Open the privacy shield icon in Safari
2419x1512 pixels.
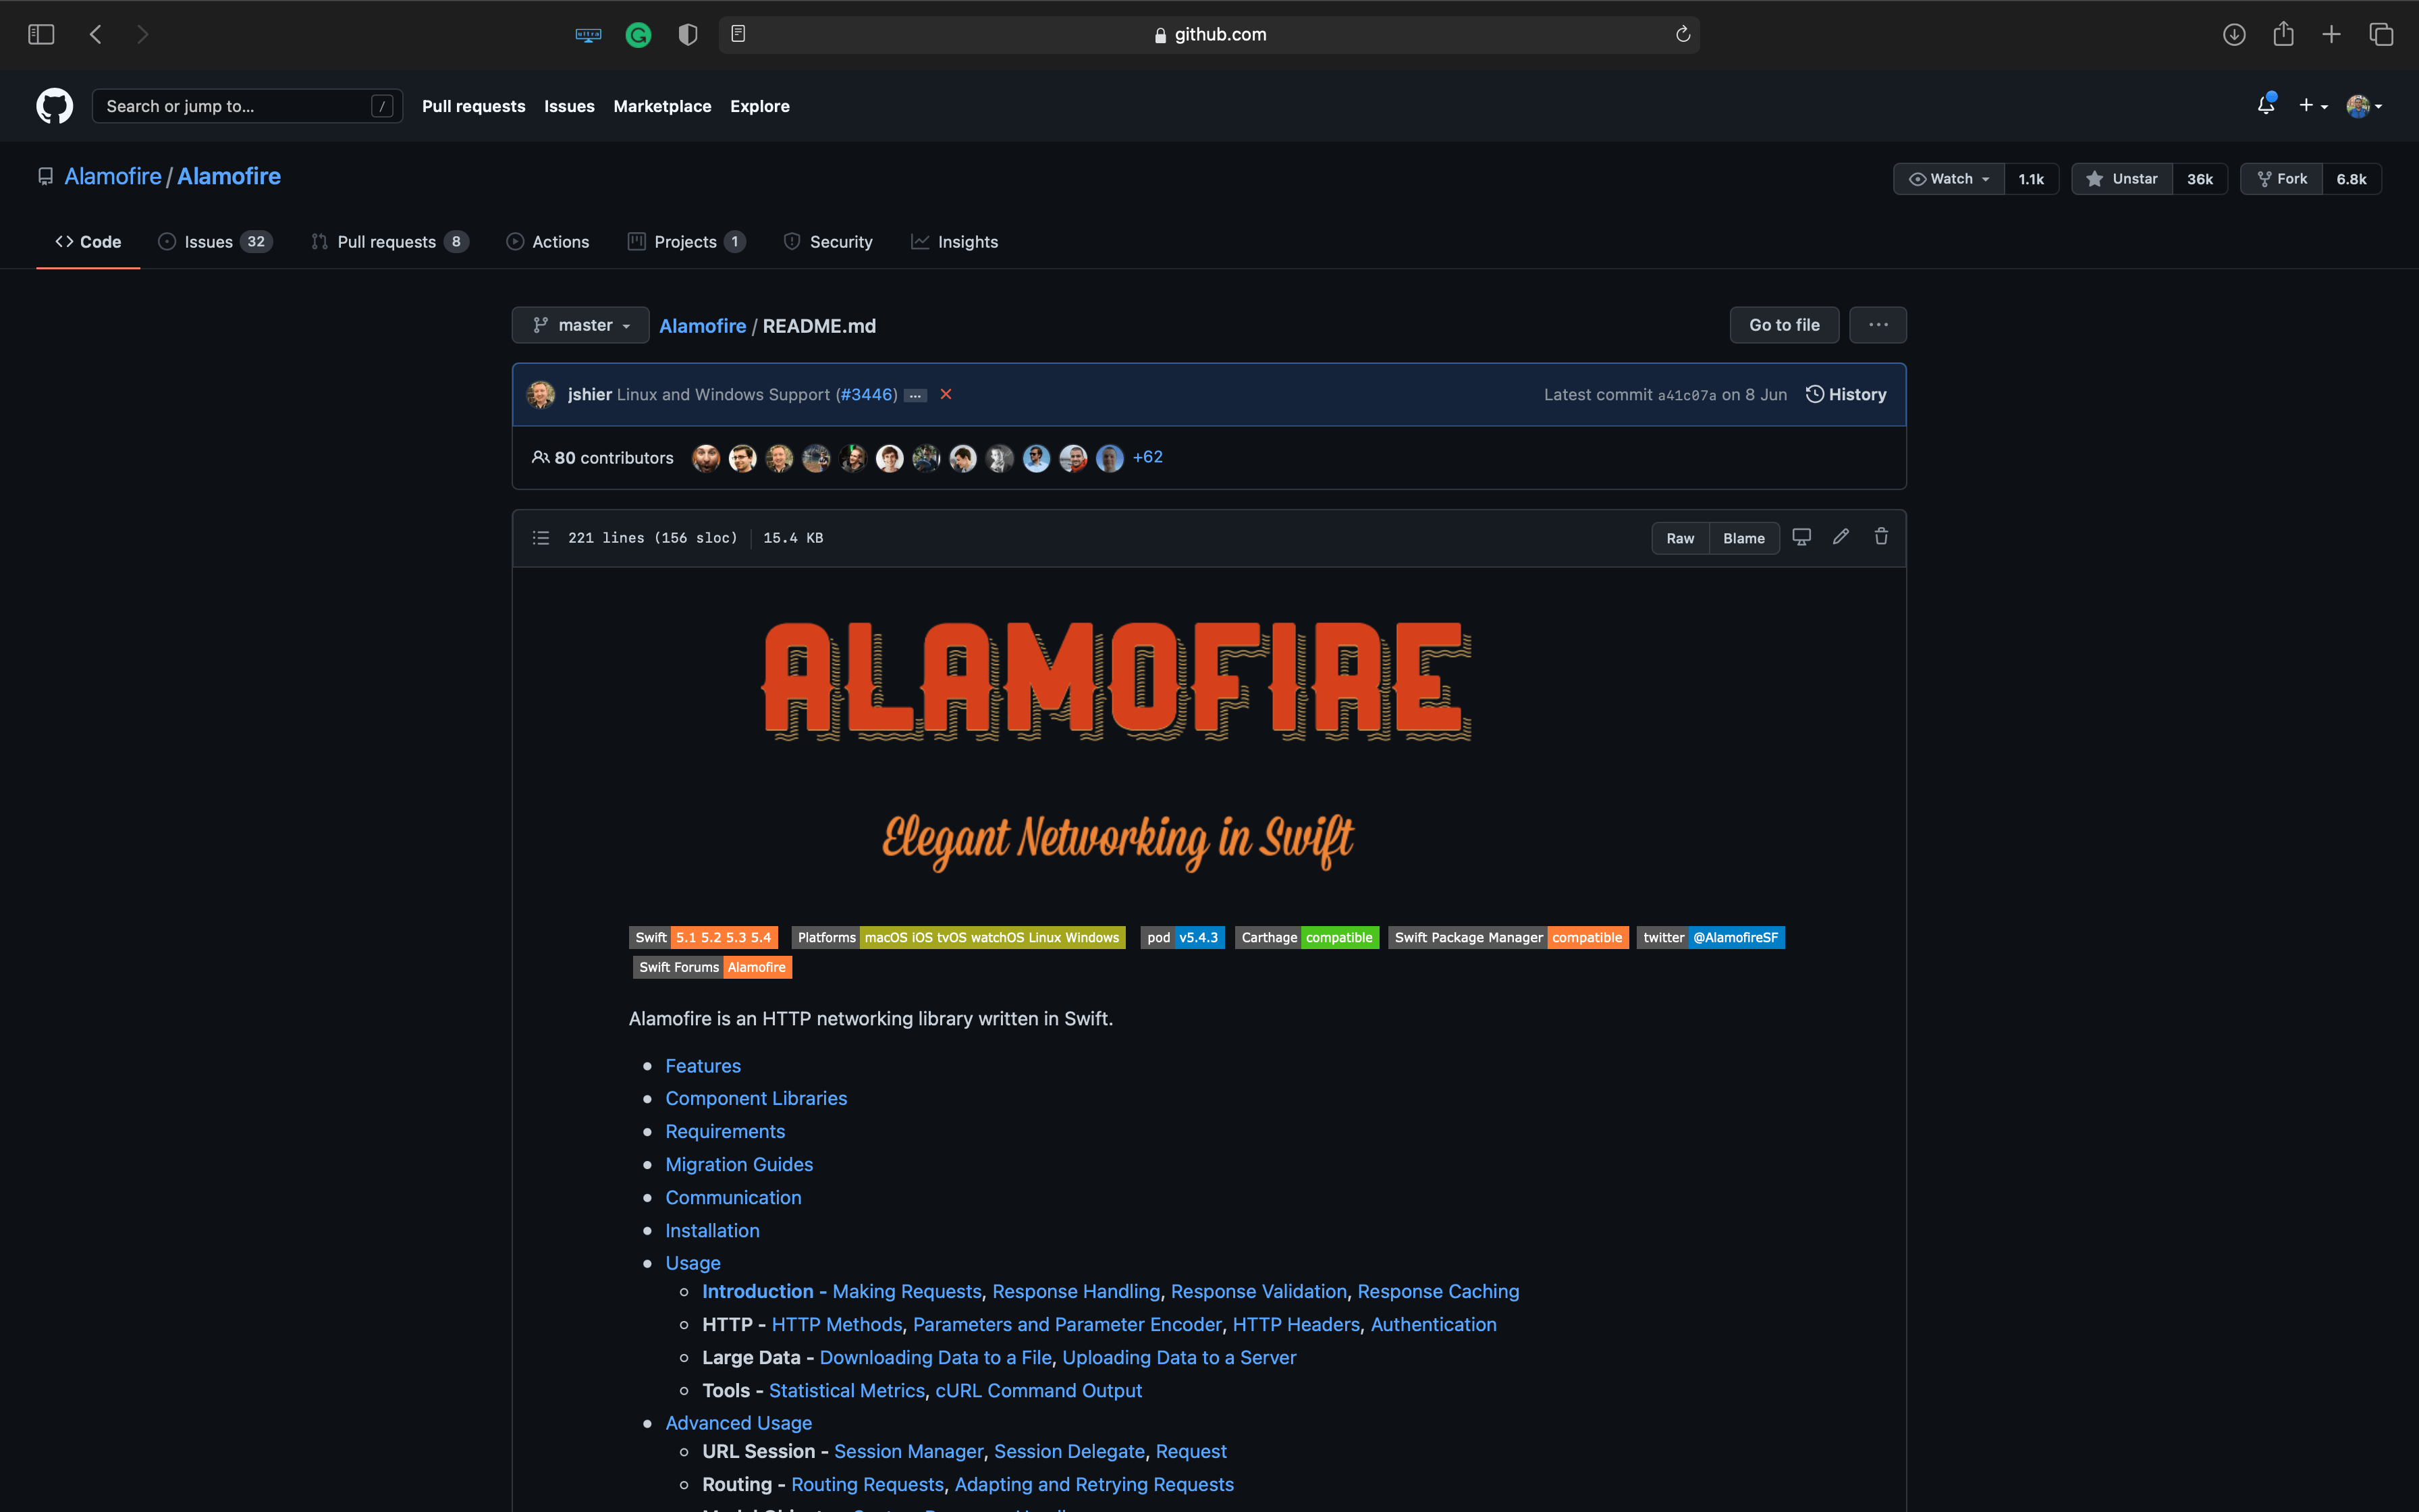[x=688, y=35]
